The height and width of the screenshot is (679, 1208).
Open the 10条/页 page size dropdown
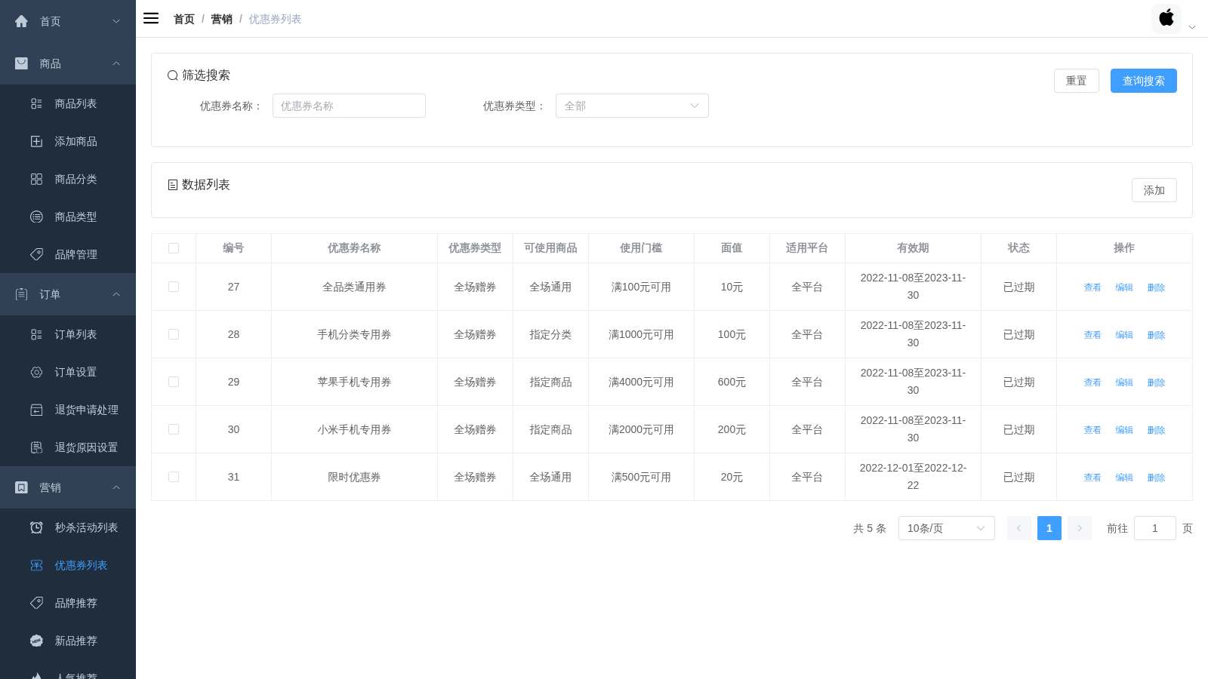[x=947, y=528]
